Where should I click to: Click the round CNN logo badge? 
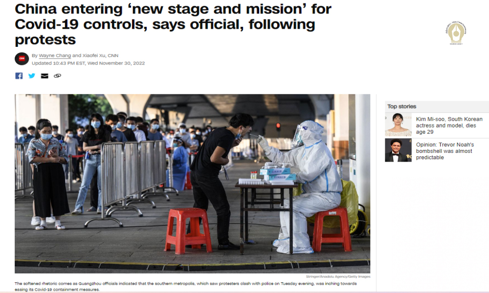pos(22,59)
